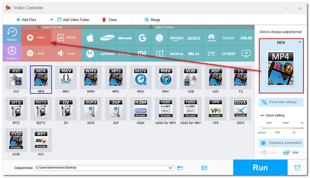Choose the MP4 format icon in grid

coord(41,77)
